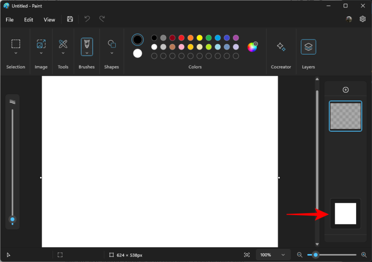Screen dimensions: 372x262
Task: Pick the turquoise blue swatch
Action: [x=218, y=38]
